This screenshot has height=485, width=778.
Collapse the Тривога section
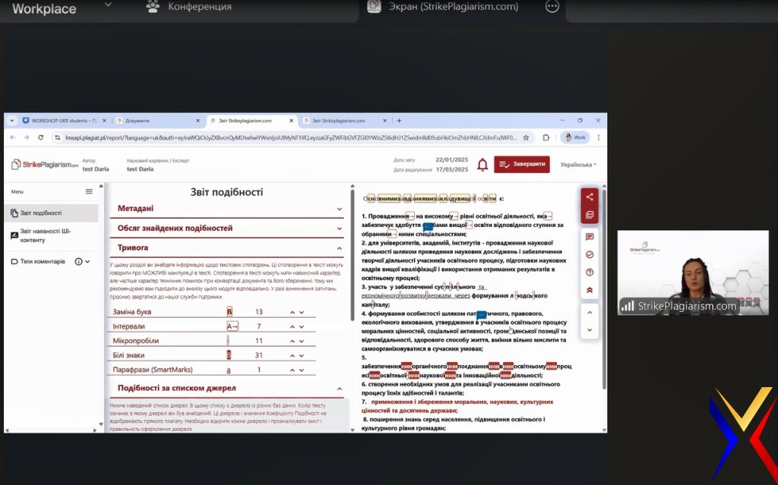click(340, 248)
